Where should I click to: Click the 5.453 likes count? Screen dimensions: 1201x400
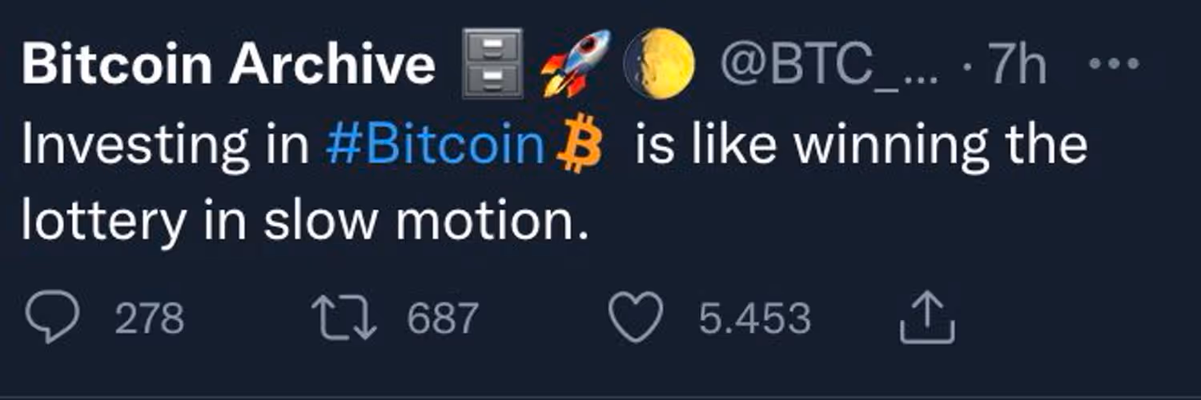[x=754, y=318]
